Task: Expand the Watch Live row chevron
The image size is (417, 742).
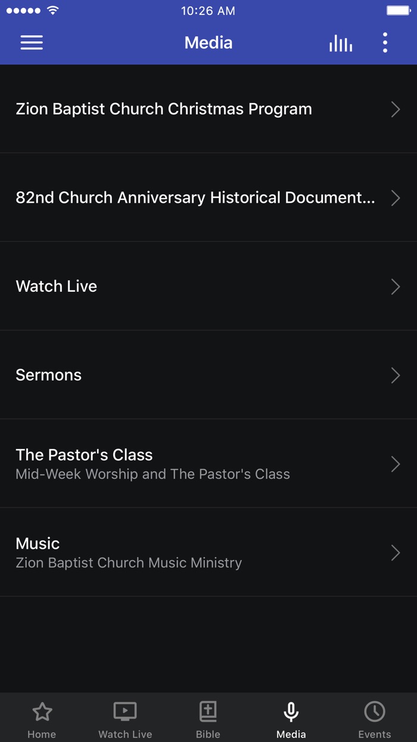Action: [396, 287]
